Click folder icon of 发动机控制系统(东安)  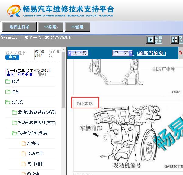[15, 123]
